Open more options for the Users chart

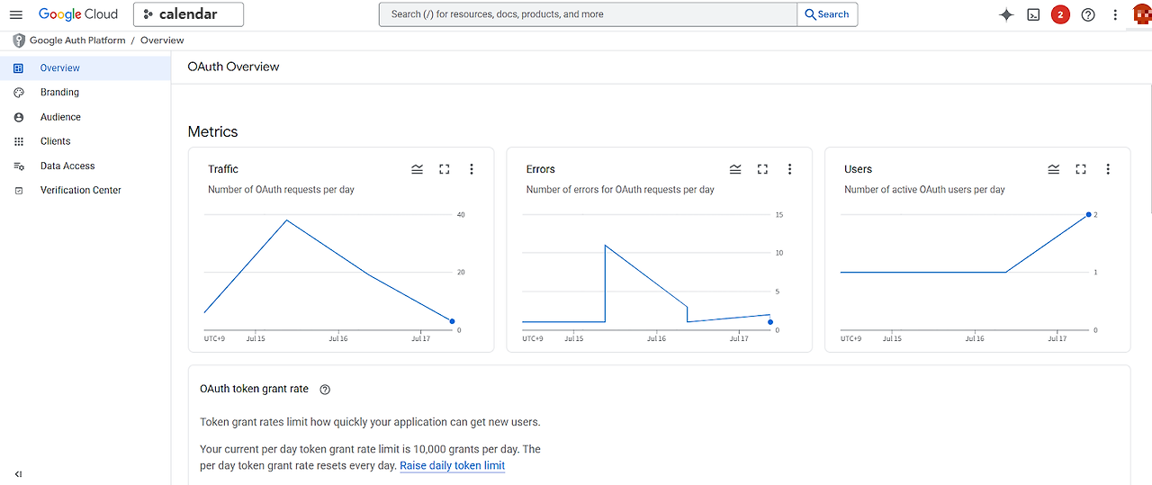coord(1108,169)
